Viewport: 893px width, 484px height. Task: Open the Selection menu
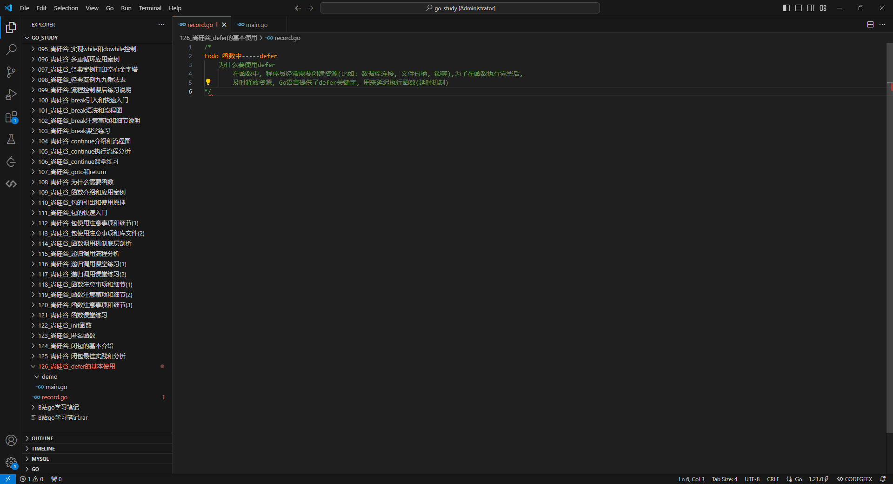66,8
